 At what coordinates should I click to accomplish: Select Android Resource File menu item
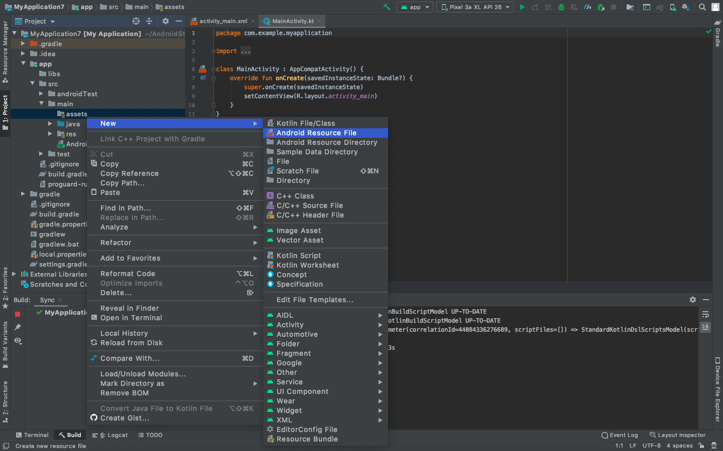pos(316,133)
